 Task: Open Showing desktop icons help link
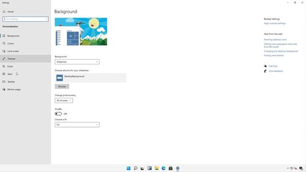click(x=275, y=40)
